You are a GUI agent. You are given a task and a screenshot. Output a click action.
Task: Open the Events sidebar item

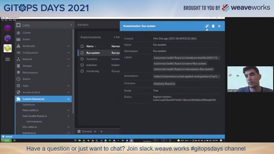click(27, 79)
